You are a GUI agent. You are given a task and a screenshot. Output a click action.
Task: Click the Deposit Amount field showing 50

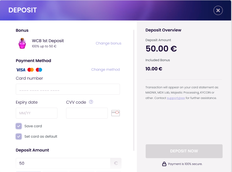[63, 163]
